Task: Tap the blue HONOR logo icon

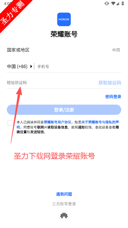Action: pyautogui.click(x=64, y=19)
